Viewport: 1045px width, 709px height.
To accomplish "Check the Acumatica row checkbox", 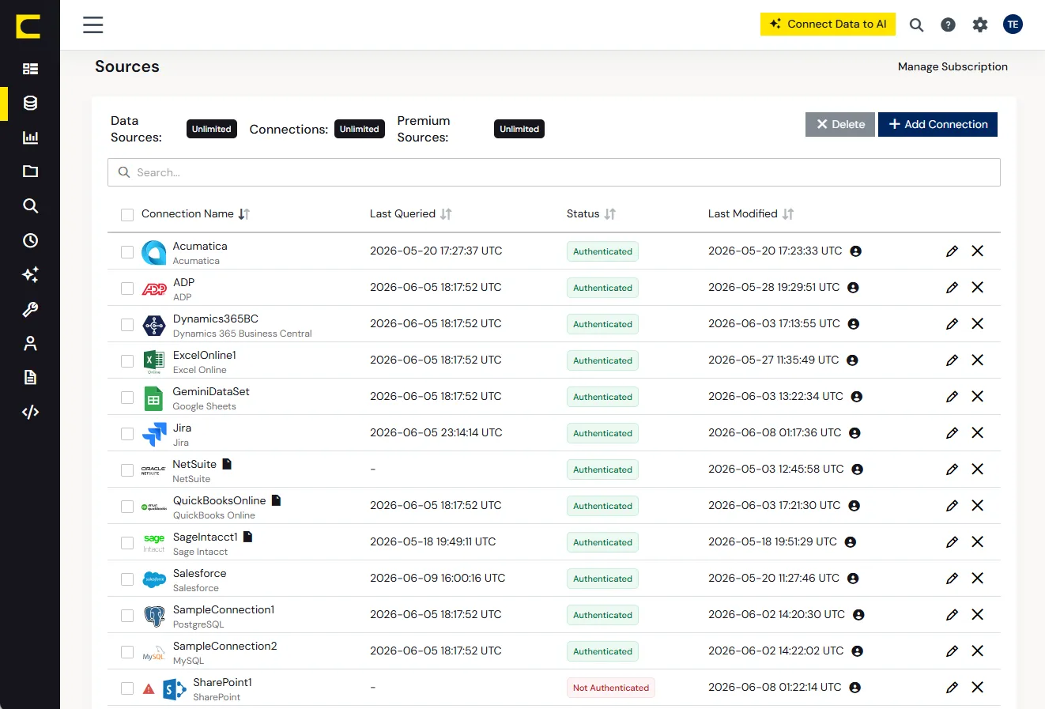I will [127, 252].
